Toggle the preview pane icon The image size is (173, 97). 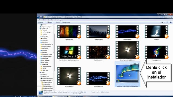[167, 22]
